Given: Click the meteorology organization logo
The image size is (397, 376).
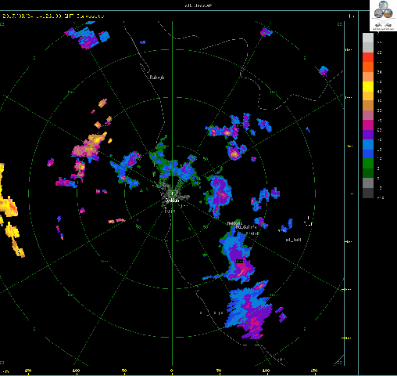Looking at the screenshot, I should point(383,16).
